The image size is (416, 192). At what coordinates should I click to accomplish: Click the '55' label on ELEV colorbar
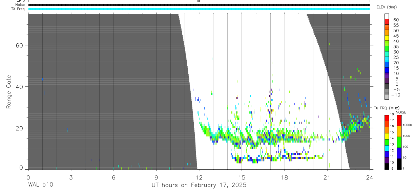point(396,25)
